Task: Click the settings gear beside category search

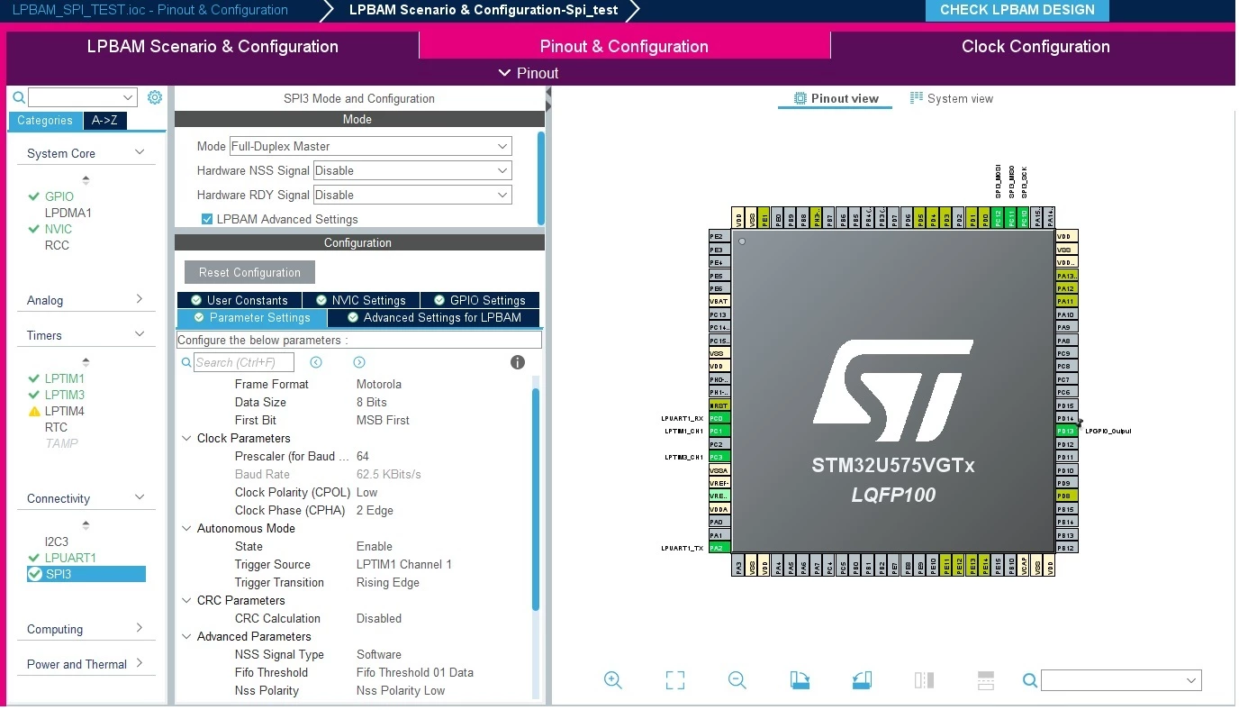Action: click(155, 97)
